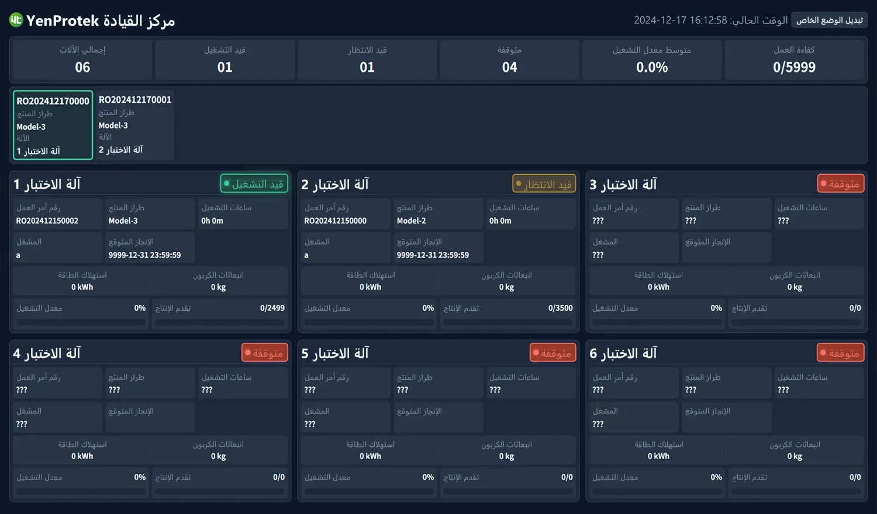
Task: Click the آلة الاختبار 5 title
Action: click(x=335, y=353)
